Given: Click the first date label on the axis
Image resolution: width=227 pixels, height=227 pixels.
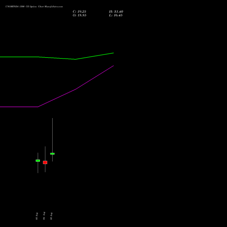Looking at the screenshot, I should 37,216.
